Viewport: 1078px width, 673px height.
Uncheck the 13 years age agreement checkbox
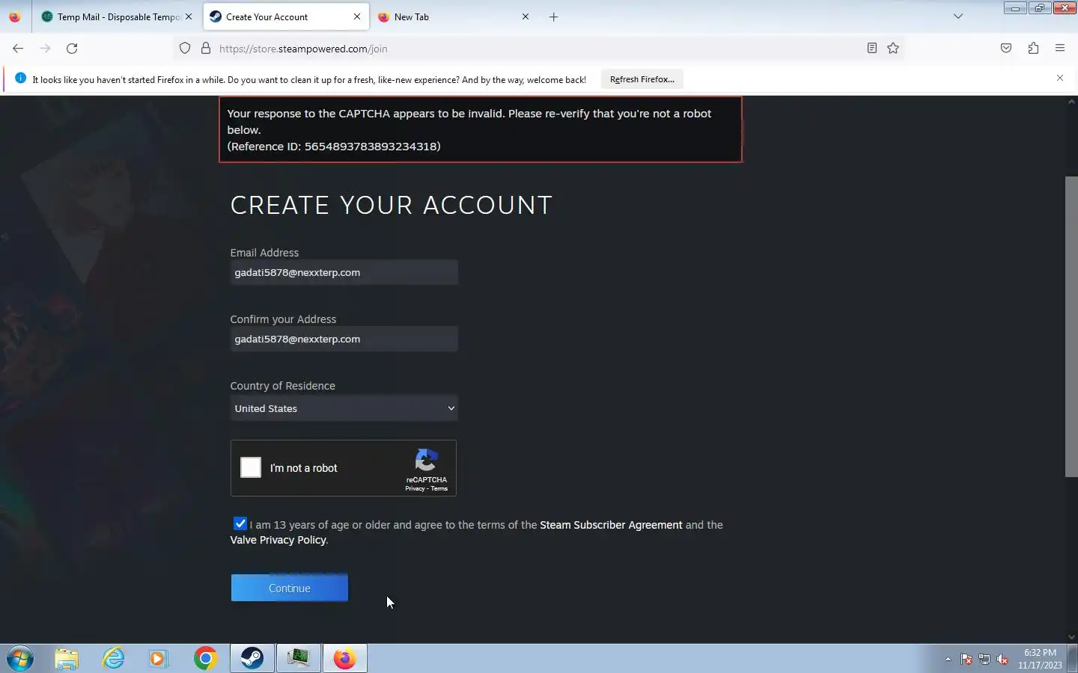click(x=240, y=523)
